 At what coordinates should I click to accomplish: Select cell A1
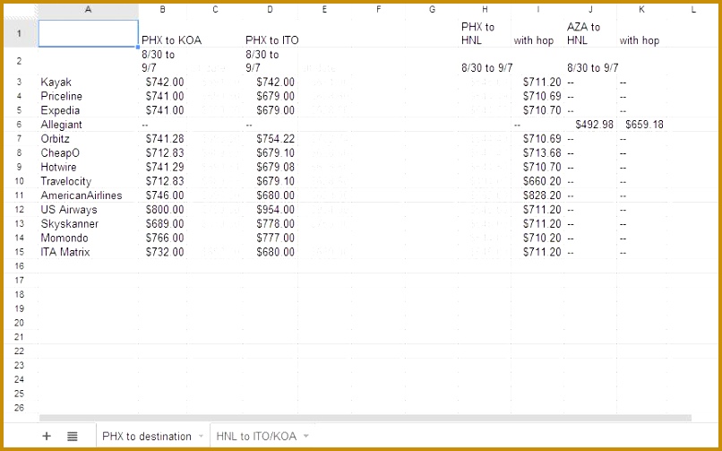[x=88, y=33]
